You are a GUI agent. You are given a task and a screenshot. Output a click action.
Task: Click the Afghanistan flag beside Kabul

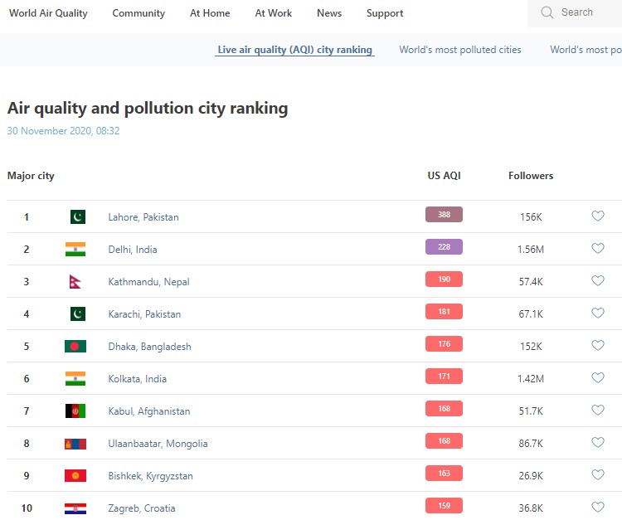click(75, 411)
